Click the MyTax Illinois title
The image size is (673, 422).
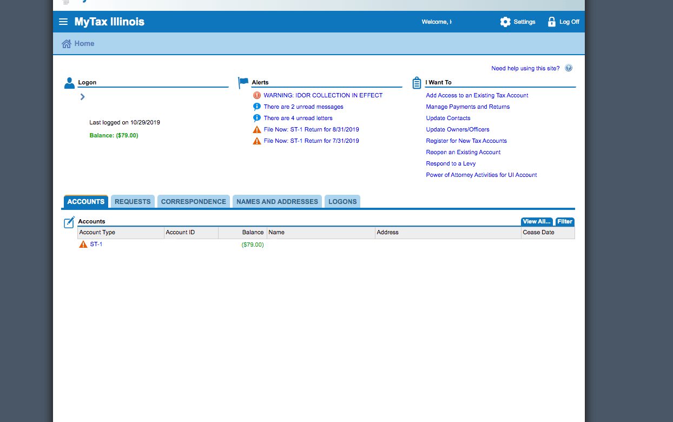coord(109,22)
